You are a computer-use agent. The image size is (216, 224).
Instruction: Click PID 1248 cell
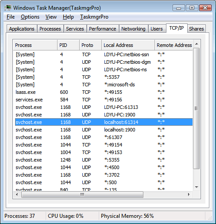66,160
